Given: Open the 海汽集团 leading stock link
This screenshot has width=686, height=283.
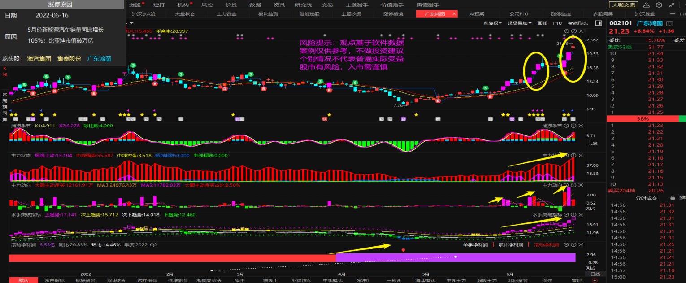Looking at the screenshot, I should [39, 59].
